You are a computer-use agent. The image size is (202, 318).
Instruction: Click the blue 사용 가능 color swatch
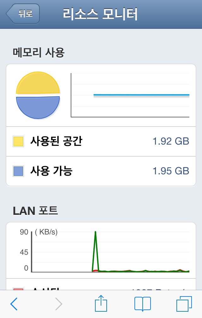tap(18, 171)
